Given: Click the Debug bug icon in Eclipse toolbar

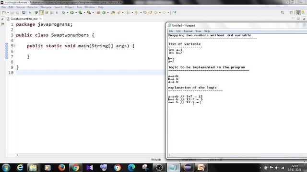Looking at the screenshot, I should [63, 13].
